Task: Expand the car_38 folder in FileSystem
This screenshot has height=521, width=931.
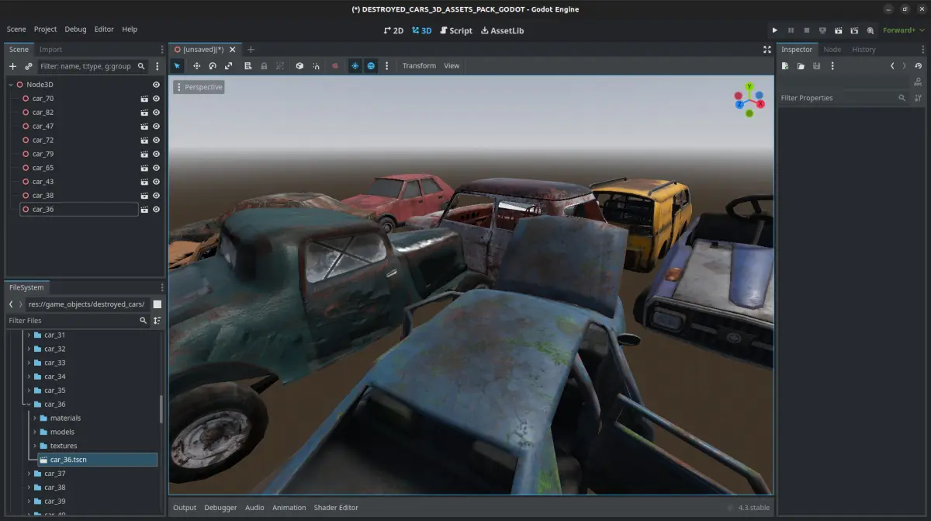Action: [x=29, y=488]
